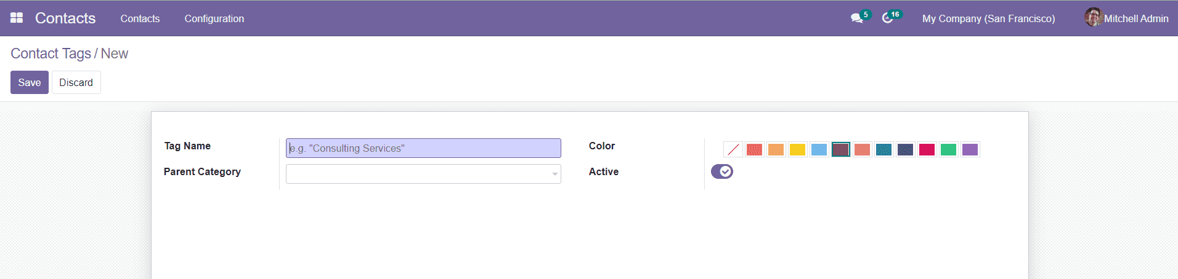The width and height of the screenshot is (1178, 279).
Task: Open the activities clock icon
Action: [887, 18]
